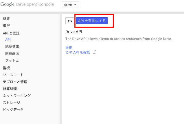
Task: Collapse the API と認証 section
Action: pyautogui.click(x=11, y=33)
